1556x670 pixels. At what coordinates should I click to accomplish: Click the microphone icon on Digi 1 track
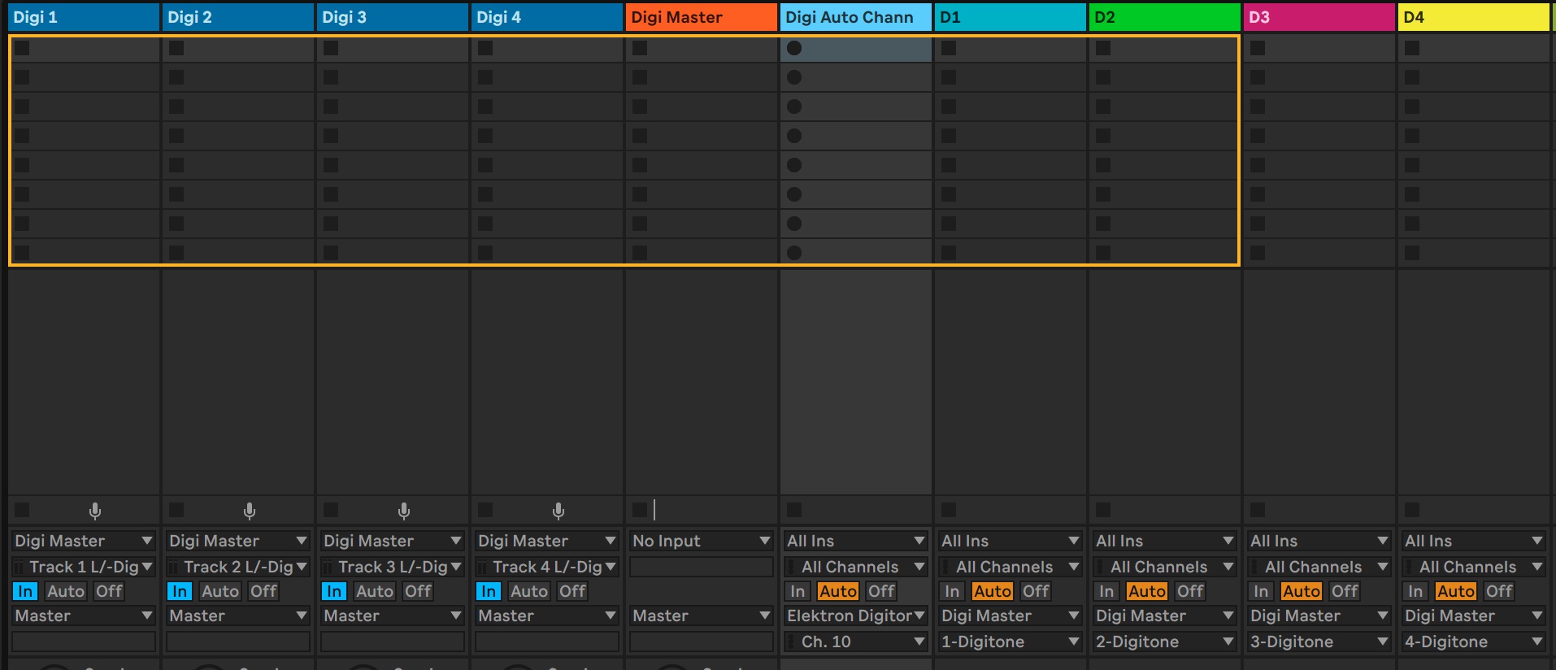click(95, 511)
